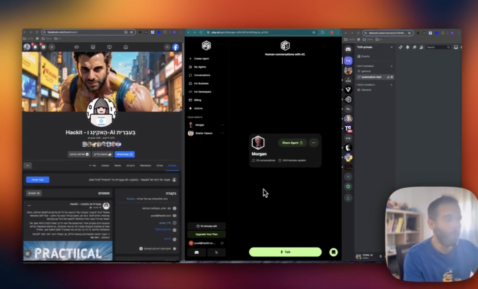Open automation-test channel in Discord
478x289 pixels.
point(375,77)
